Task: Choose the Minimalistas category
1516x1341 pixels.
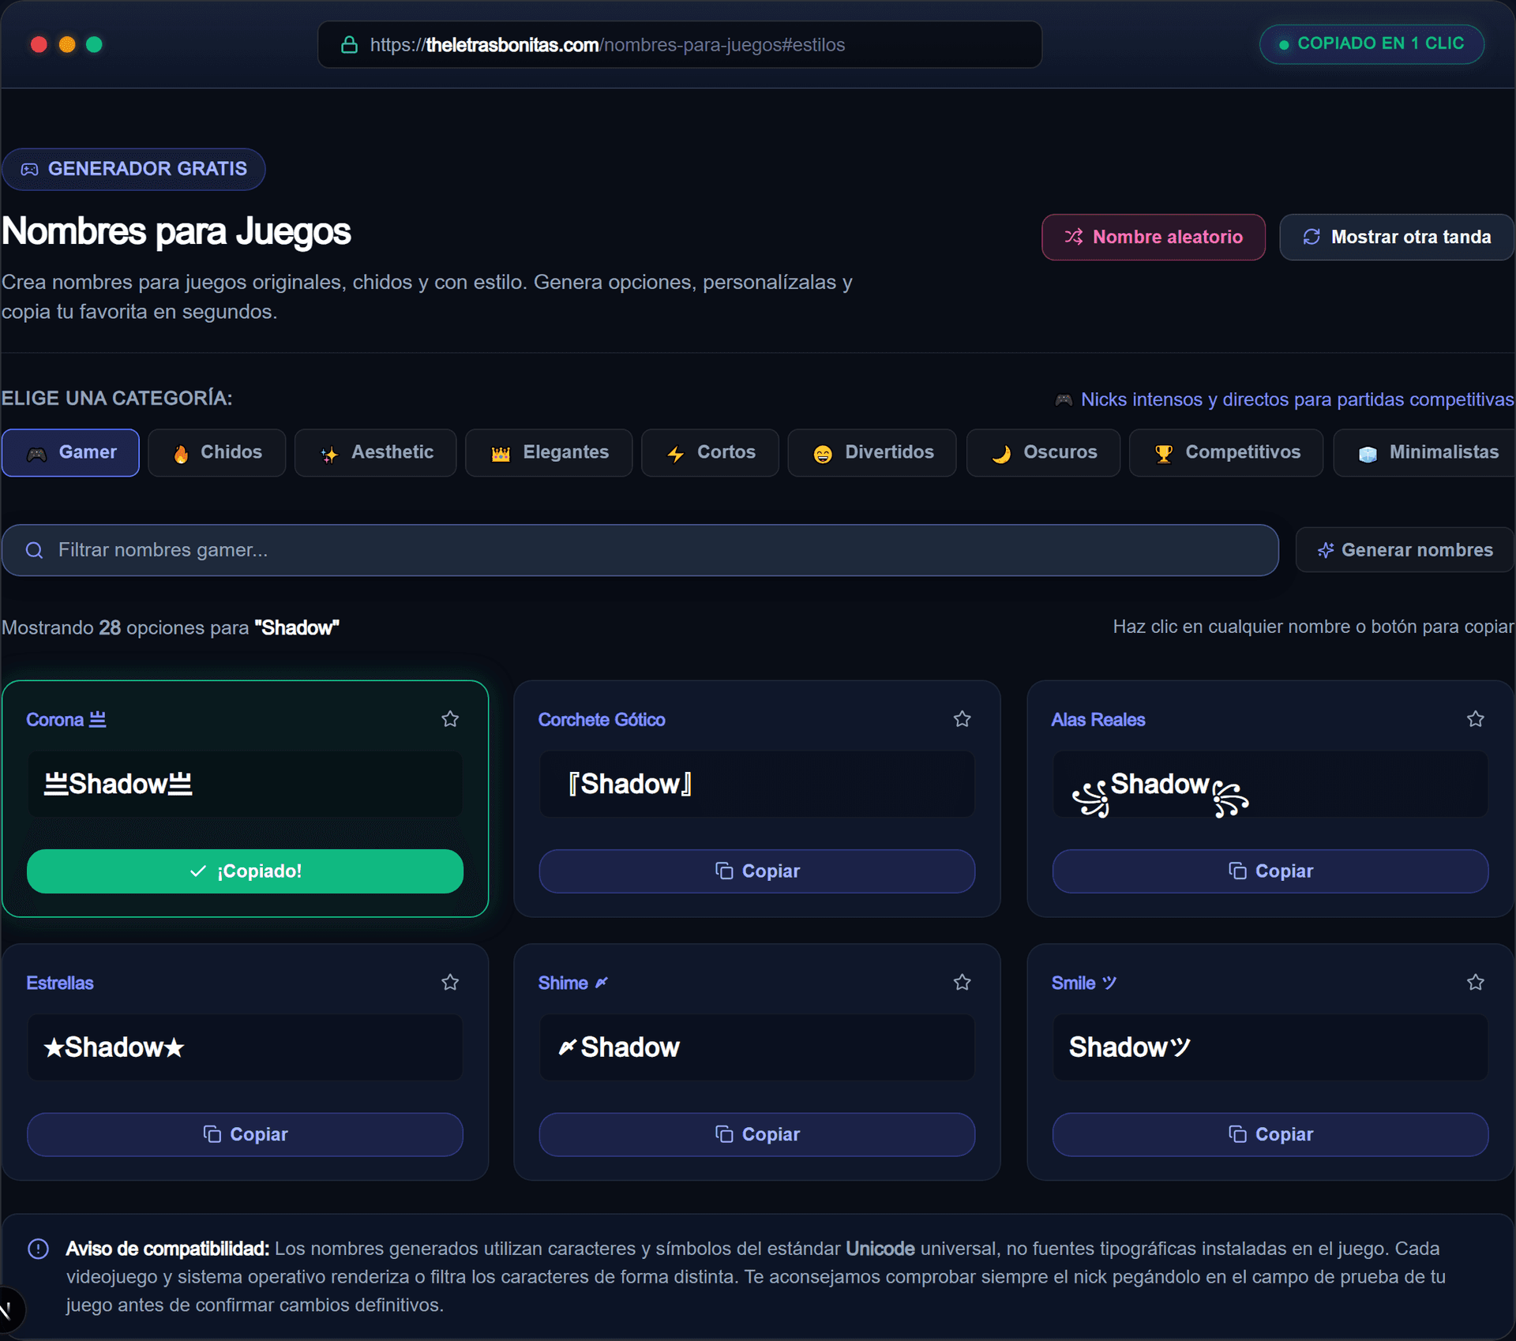Action: point(1424,452)
